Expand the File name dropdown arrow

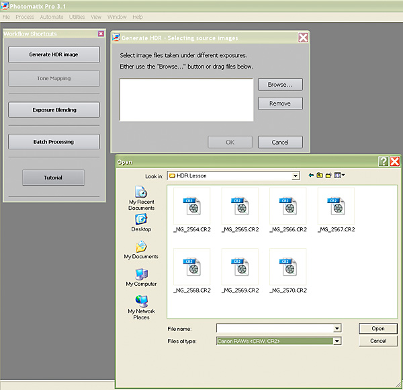[337, 328]
